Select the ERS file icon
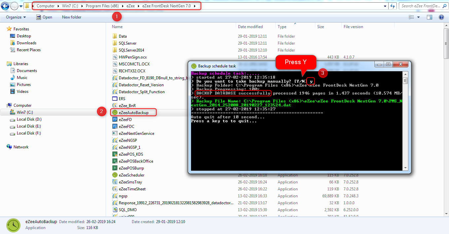Image resolution: width=449 pixels, height=234 pixels. coord(115,99)
